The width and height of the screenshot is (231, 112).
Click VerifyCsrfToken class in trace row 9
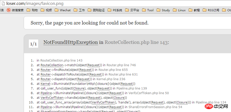[52, 98]
